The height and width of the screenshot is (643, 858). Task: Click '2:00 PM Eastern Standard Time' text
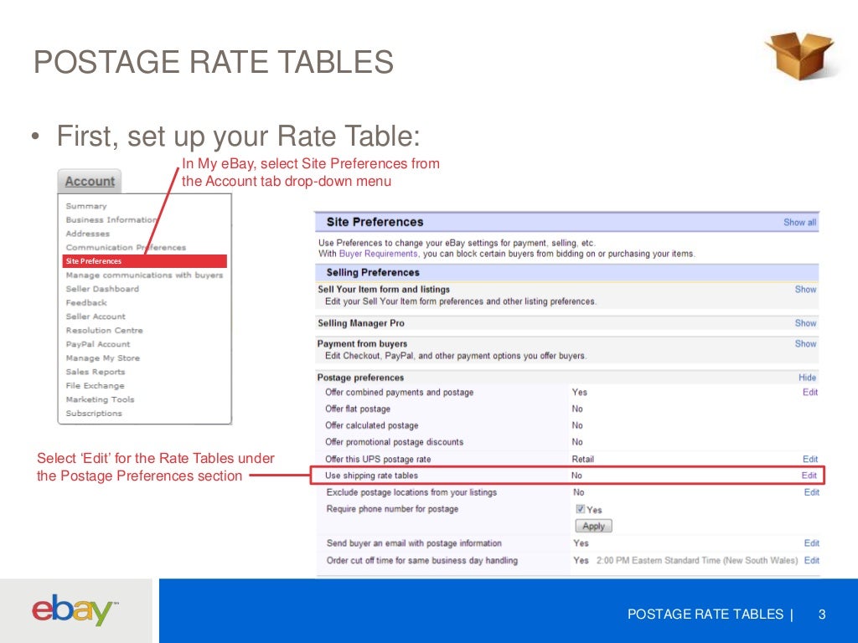click(x=697, y=560)
